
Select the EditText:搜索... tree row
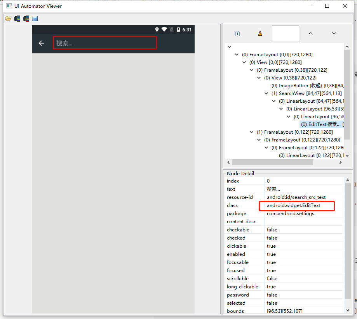[322, 124]
